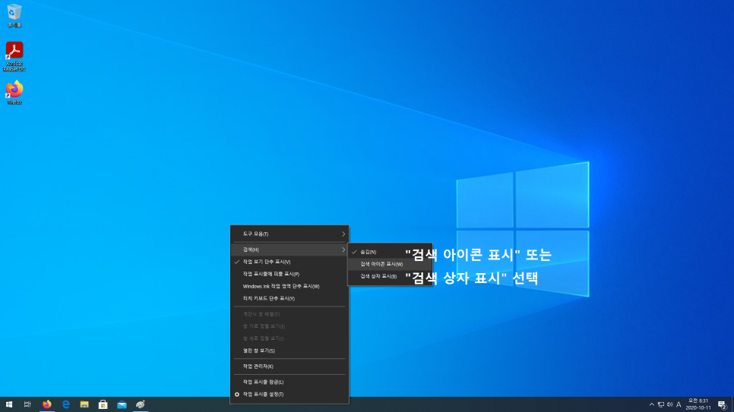
Task: Select the 휴지통 Recycle Bin desktop icon
Action: click(14, 15)
